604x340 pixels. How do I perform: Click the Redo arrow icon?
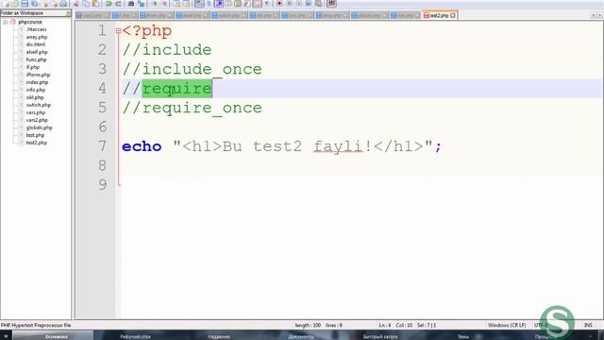pos(118,4)
